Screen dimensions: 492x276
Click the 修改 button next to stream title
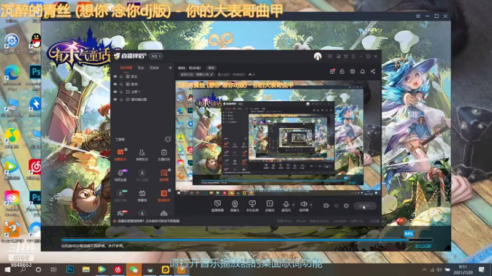coord(211,67)
